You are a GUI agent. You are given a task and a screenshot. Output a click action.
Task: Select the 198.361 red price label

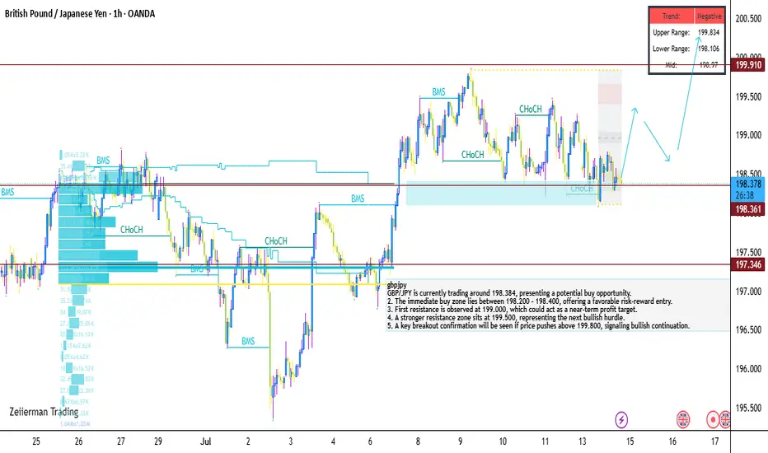coord(748,209)
